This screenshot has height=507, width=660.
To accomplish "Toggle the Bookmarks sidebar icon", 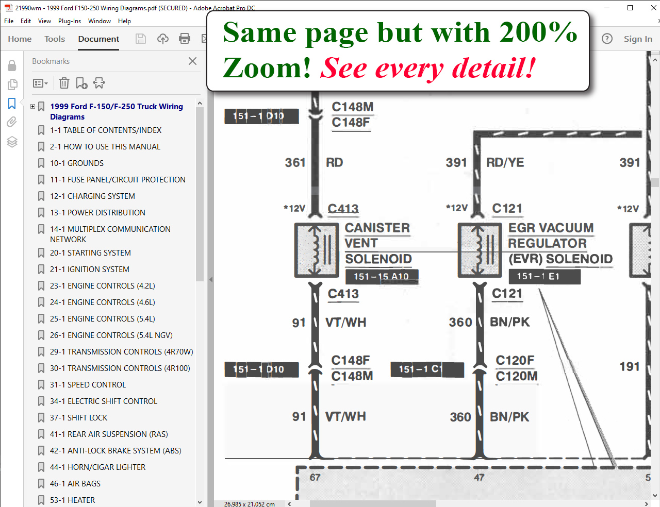I will (x=12, y=104).
